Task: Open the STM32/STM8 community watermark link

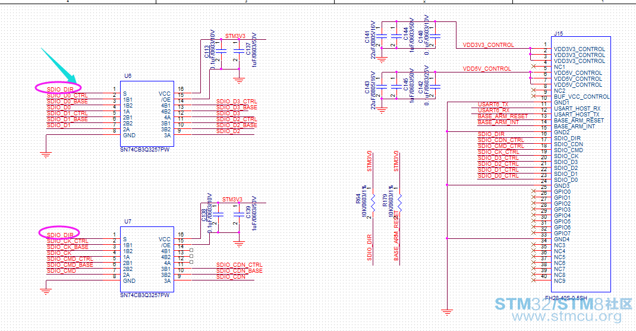Action: (x=563, y=310)
